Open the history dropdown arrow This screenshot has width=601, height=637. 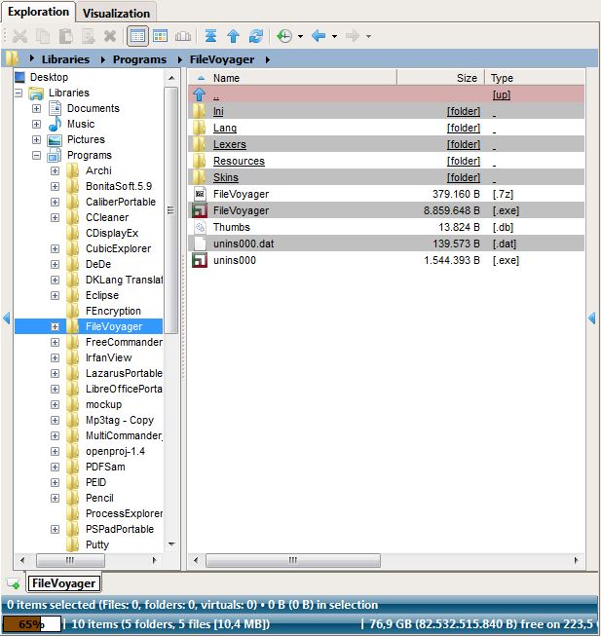(x=300, y=37)
